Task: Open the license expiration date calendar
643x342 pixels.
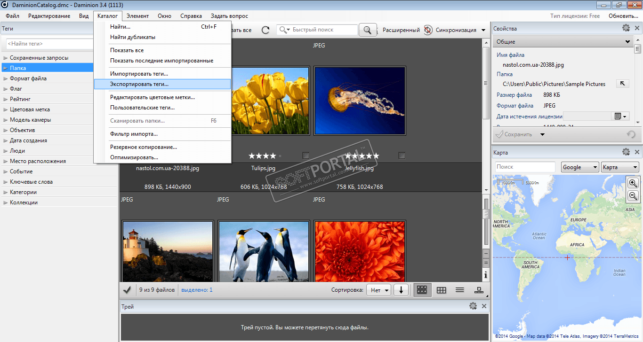Action: click(x=621, y=116)
